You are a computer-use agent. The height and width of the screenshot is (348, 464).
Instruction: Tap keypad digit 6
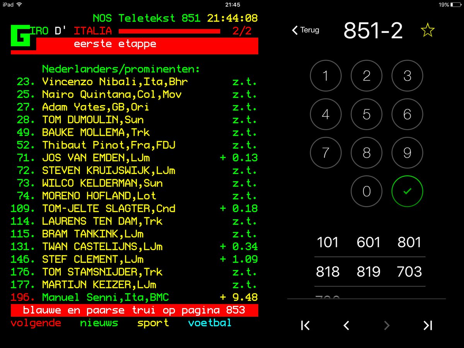pyautogui.click(x=407, y=114)
